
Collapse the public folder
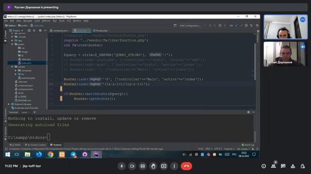pyautogui.click(x=12, y=44)
